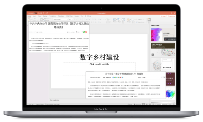Toggle the AutoSave switch
This screenshot has width=203, height=122.
(35, 13)
